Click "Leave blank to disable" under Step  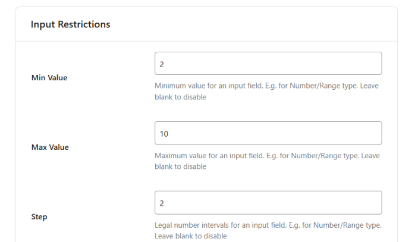tap(191, 236)
